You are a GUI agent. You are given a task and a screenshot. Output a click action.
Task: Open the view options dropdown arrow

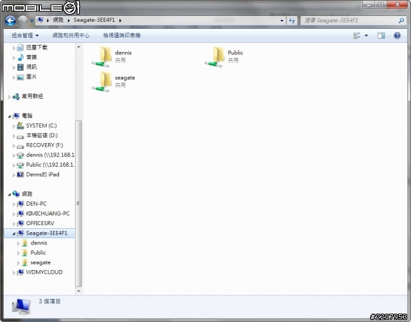pos(366,35)
